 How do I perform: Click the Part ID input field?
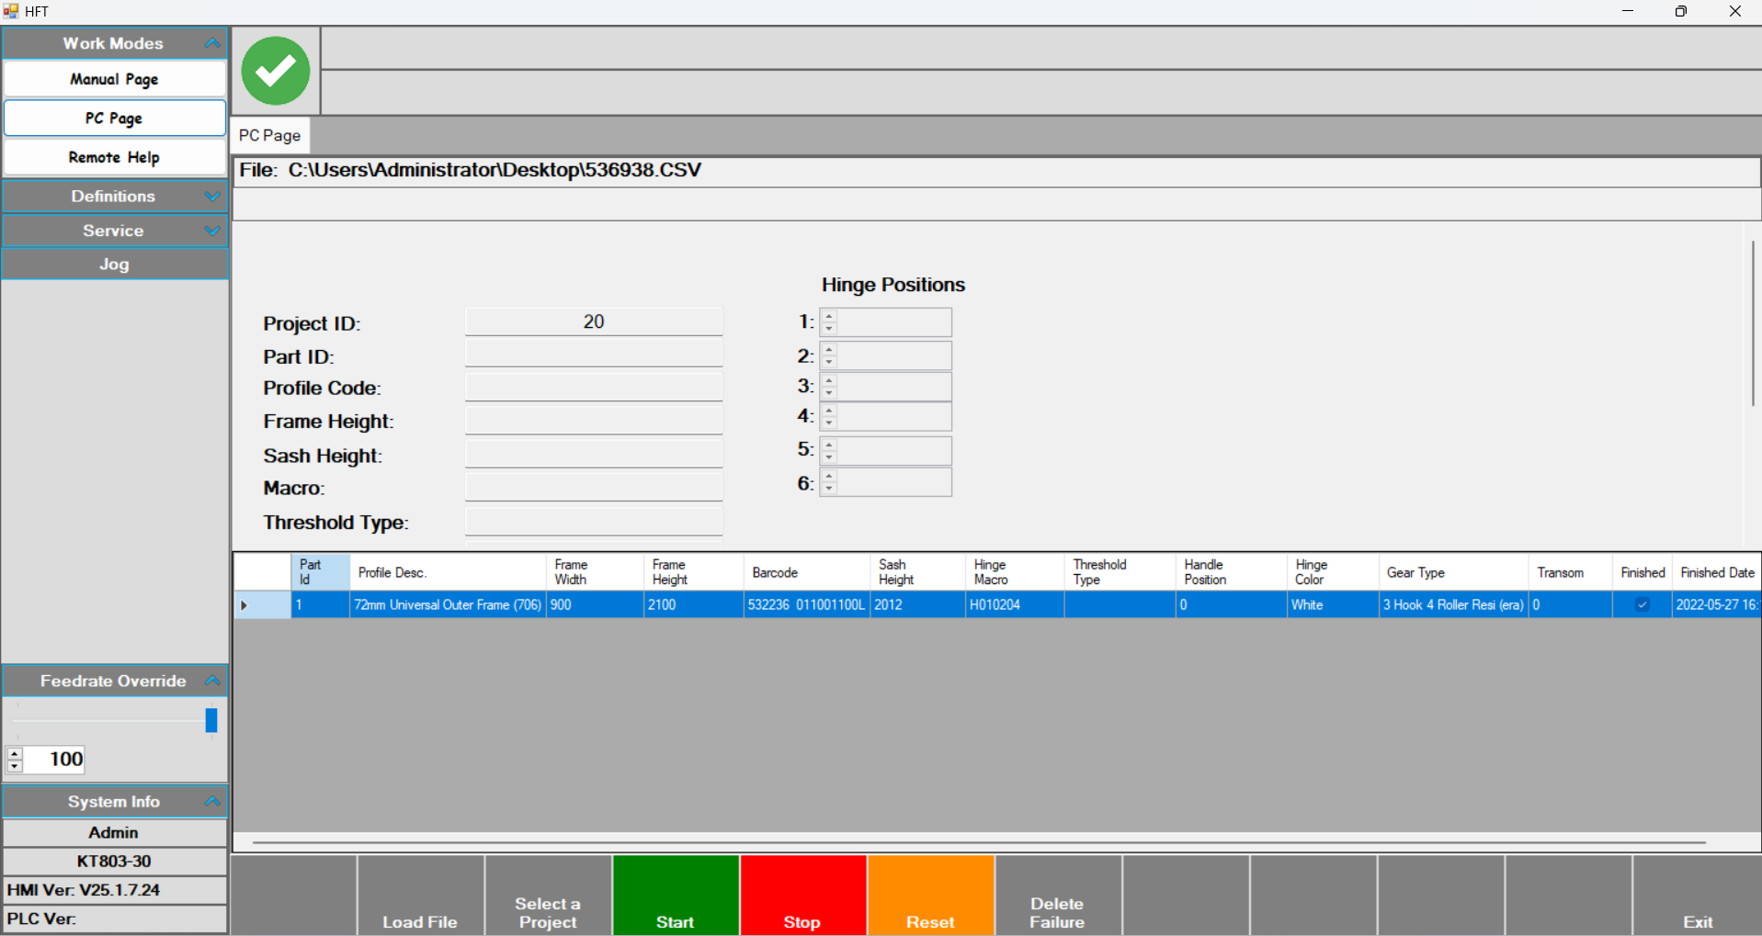[x=593, y=355]
